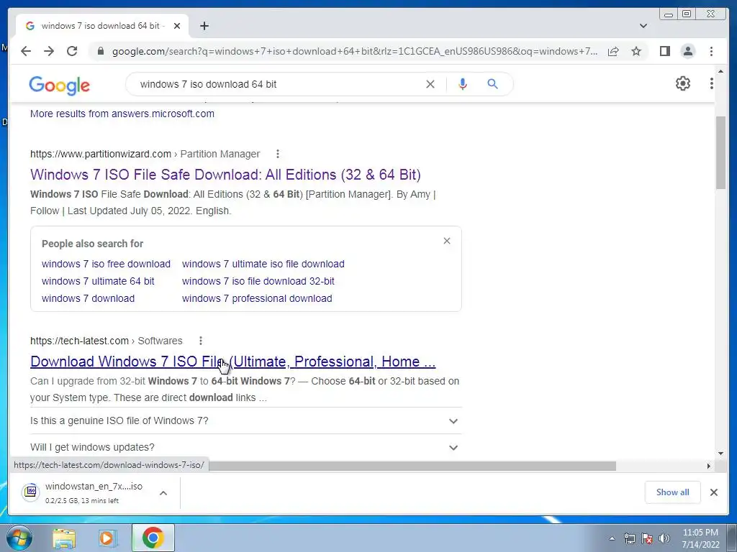The width and height of the screenshot is (737, 552).
Task: Expand Will I get windows updates question
Action: pos(245,447)
